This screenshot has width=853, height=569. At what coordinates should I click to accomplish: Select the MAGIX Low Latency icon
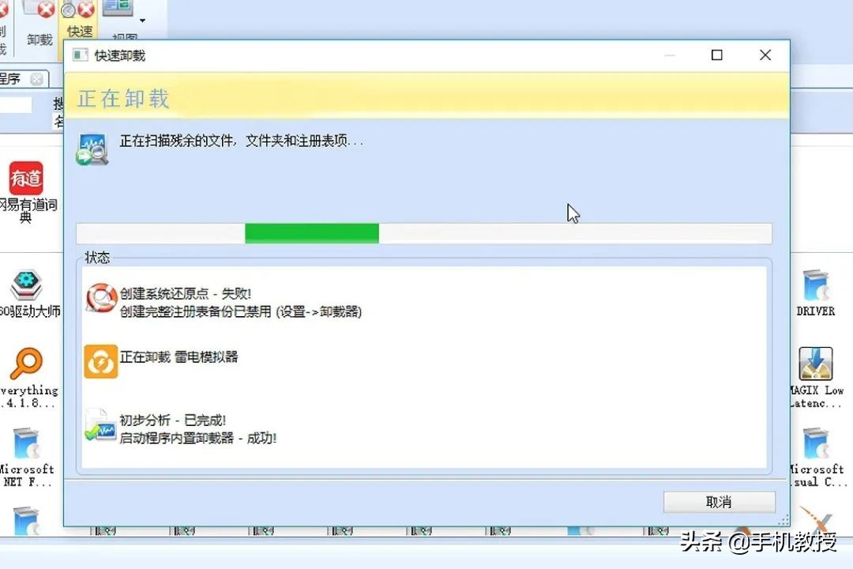pyautogui.click(x=815, y=364)
